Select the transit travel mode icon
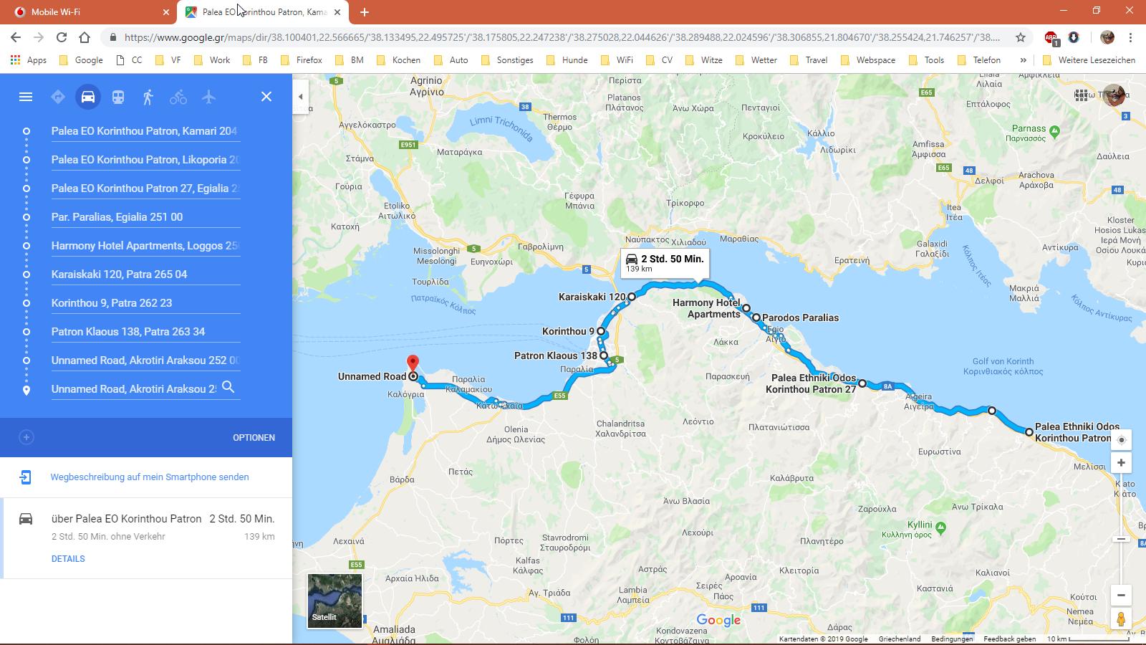The width and height of the screenshot is (1146, 645). coord(118,97)
